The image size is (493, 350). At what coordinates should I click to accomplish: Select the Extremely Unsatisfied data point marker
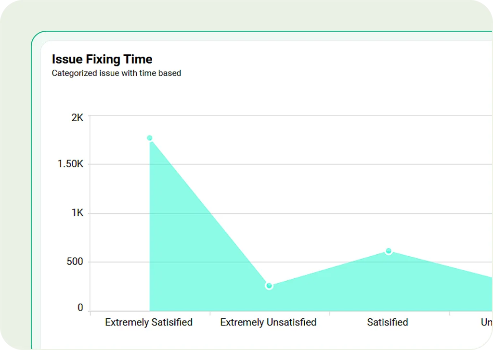point(269,286)
